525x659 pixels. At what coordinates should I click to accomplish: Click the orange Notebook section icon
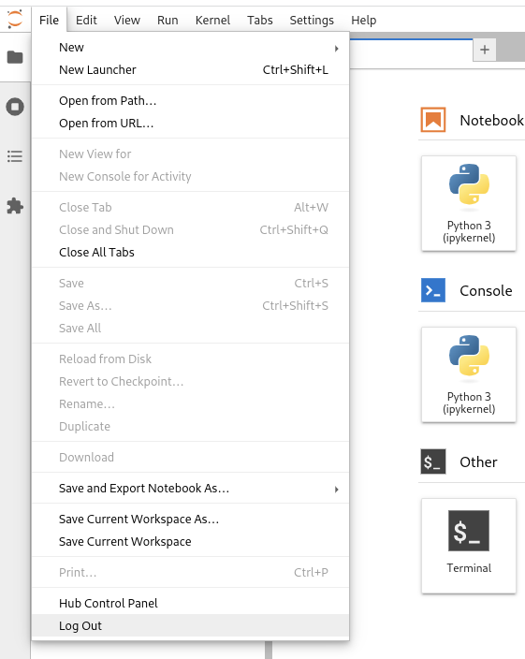(433, 120)
